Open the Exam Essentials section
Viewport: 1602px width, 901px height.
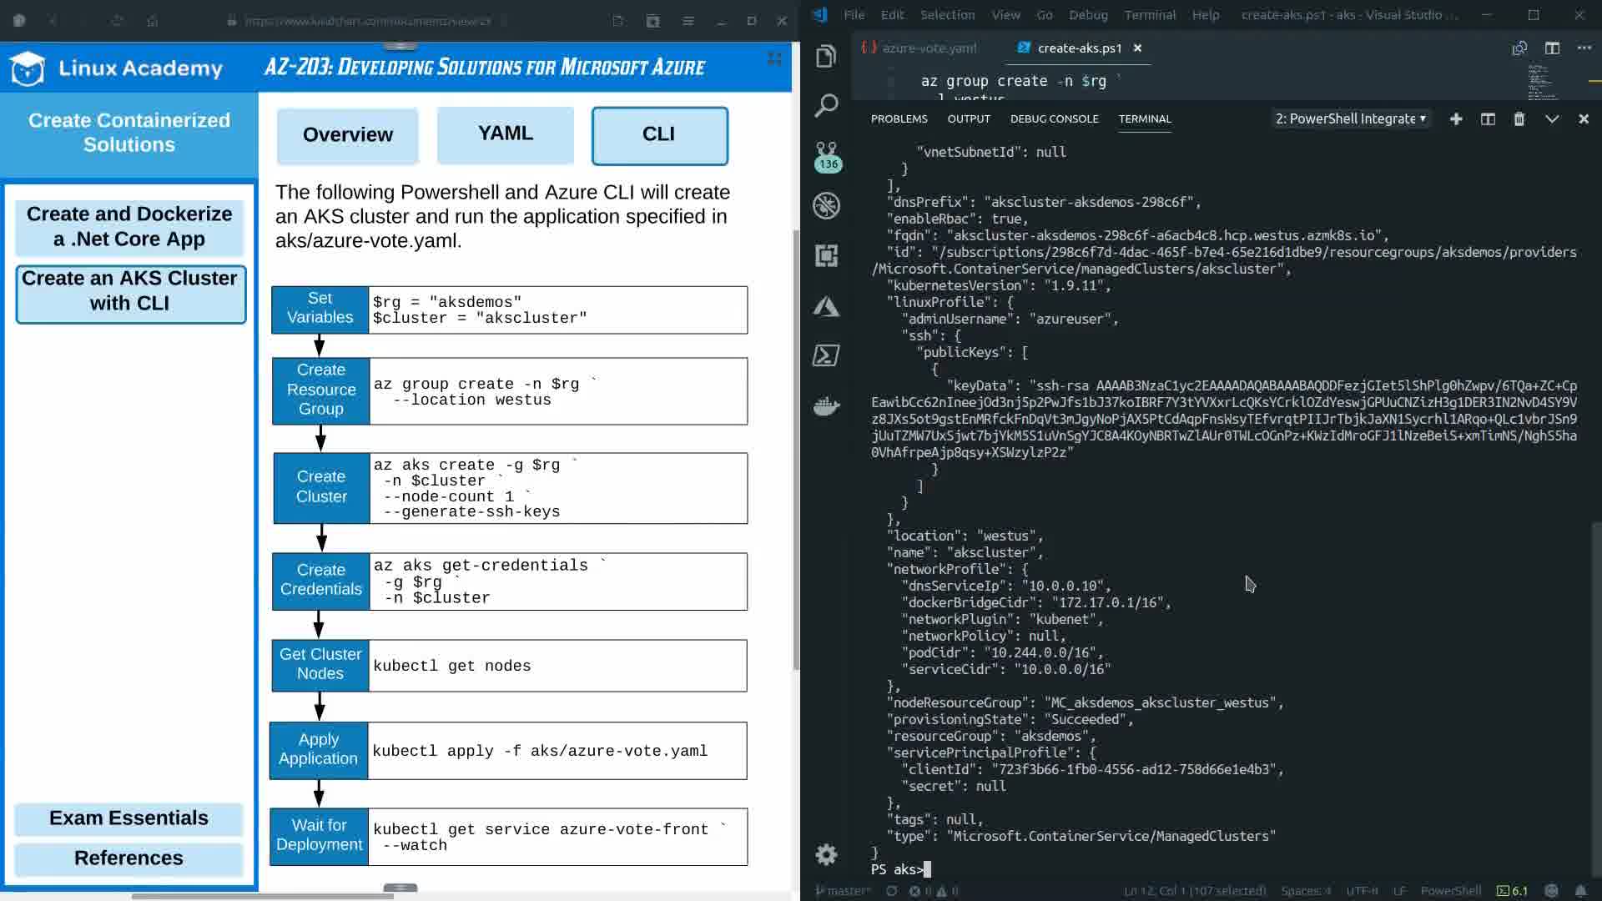[x=128, y=818]
